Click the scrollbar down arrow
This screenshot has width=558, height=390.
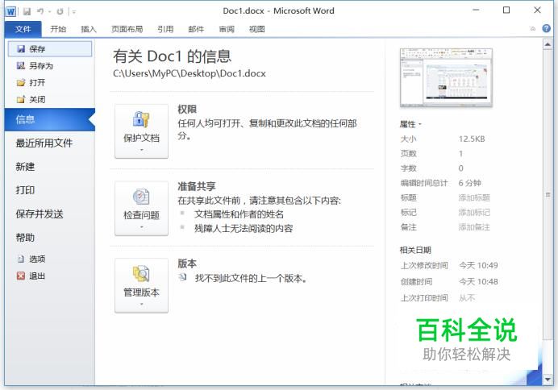[x=548, y=380]
